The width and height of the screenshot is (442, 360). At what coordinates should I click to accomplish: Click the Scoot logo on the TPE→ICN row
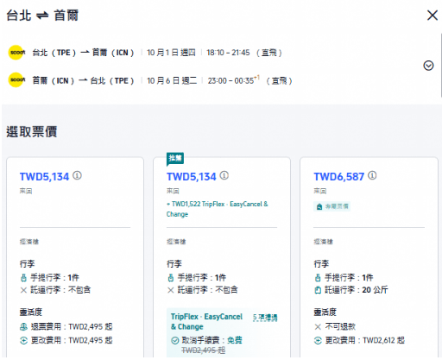click(16, 53)
